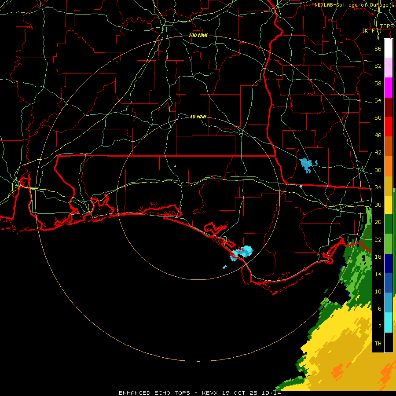Click the "19:14" time stamp

tap(271, 393)
